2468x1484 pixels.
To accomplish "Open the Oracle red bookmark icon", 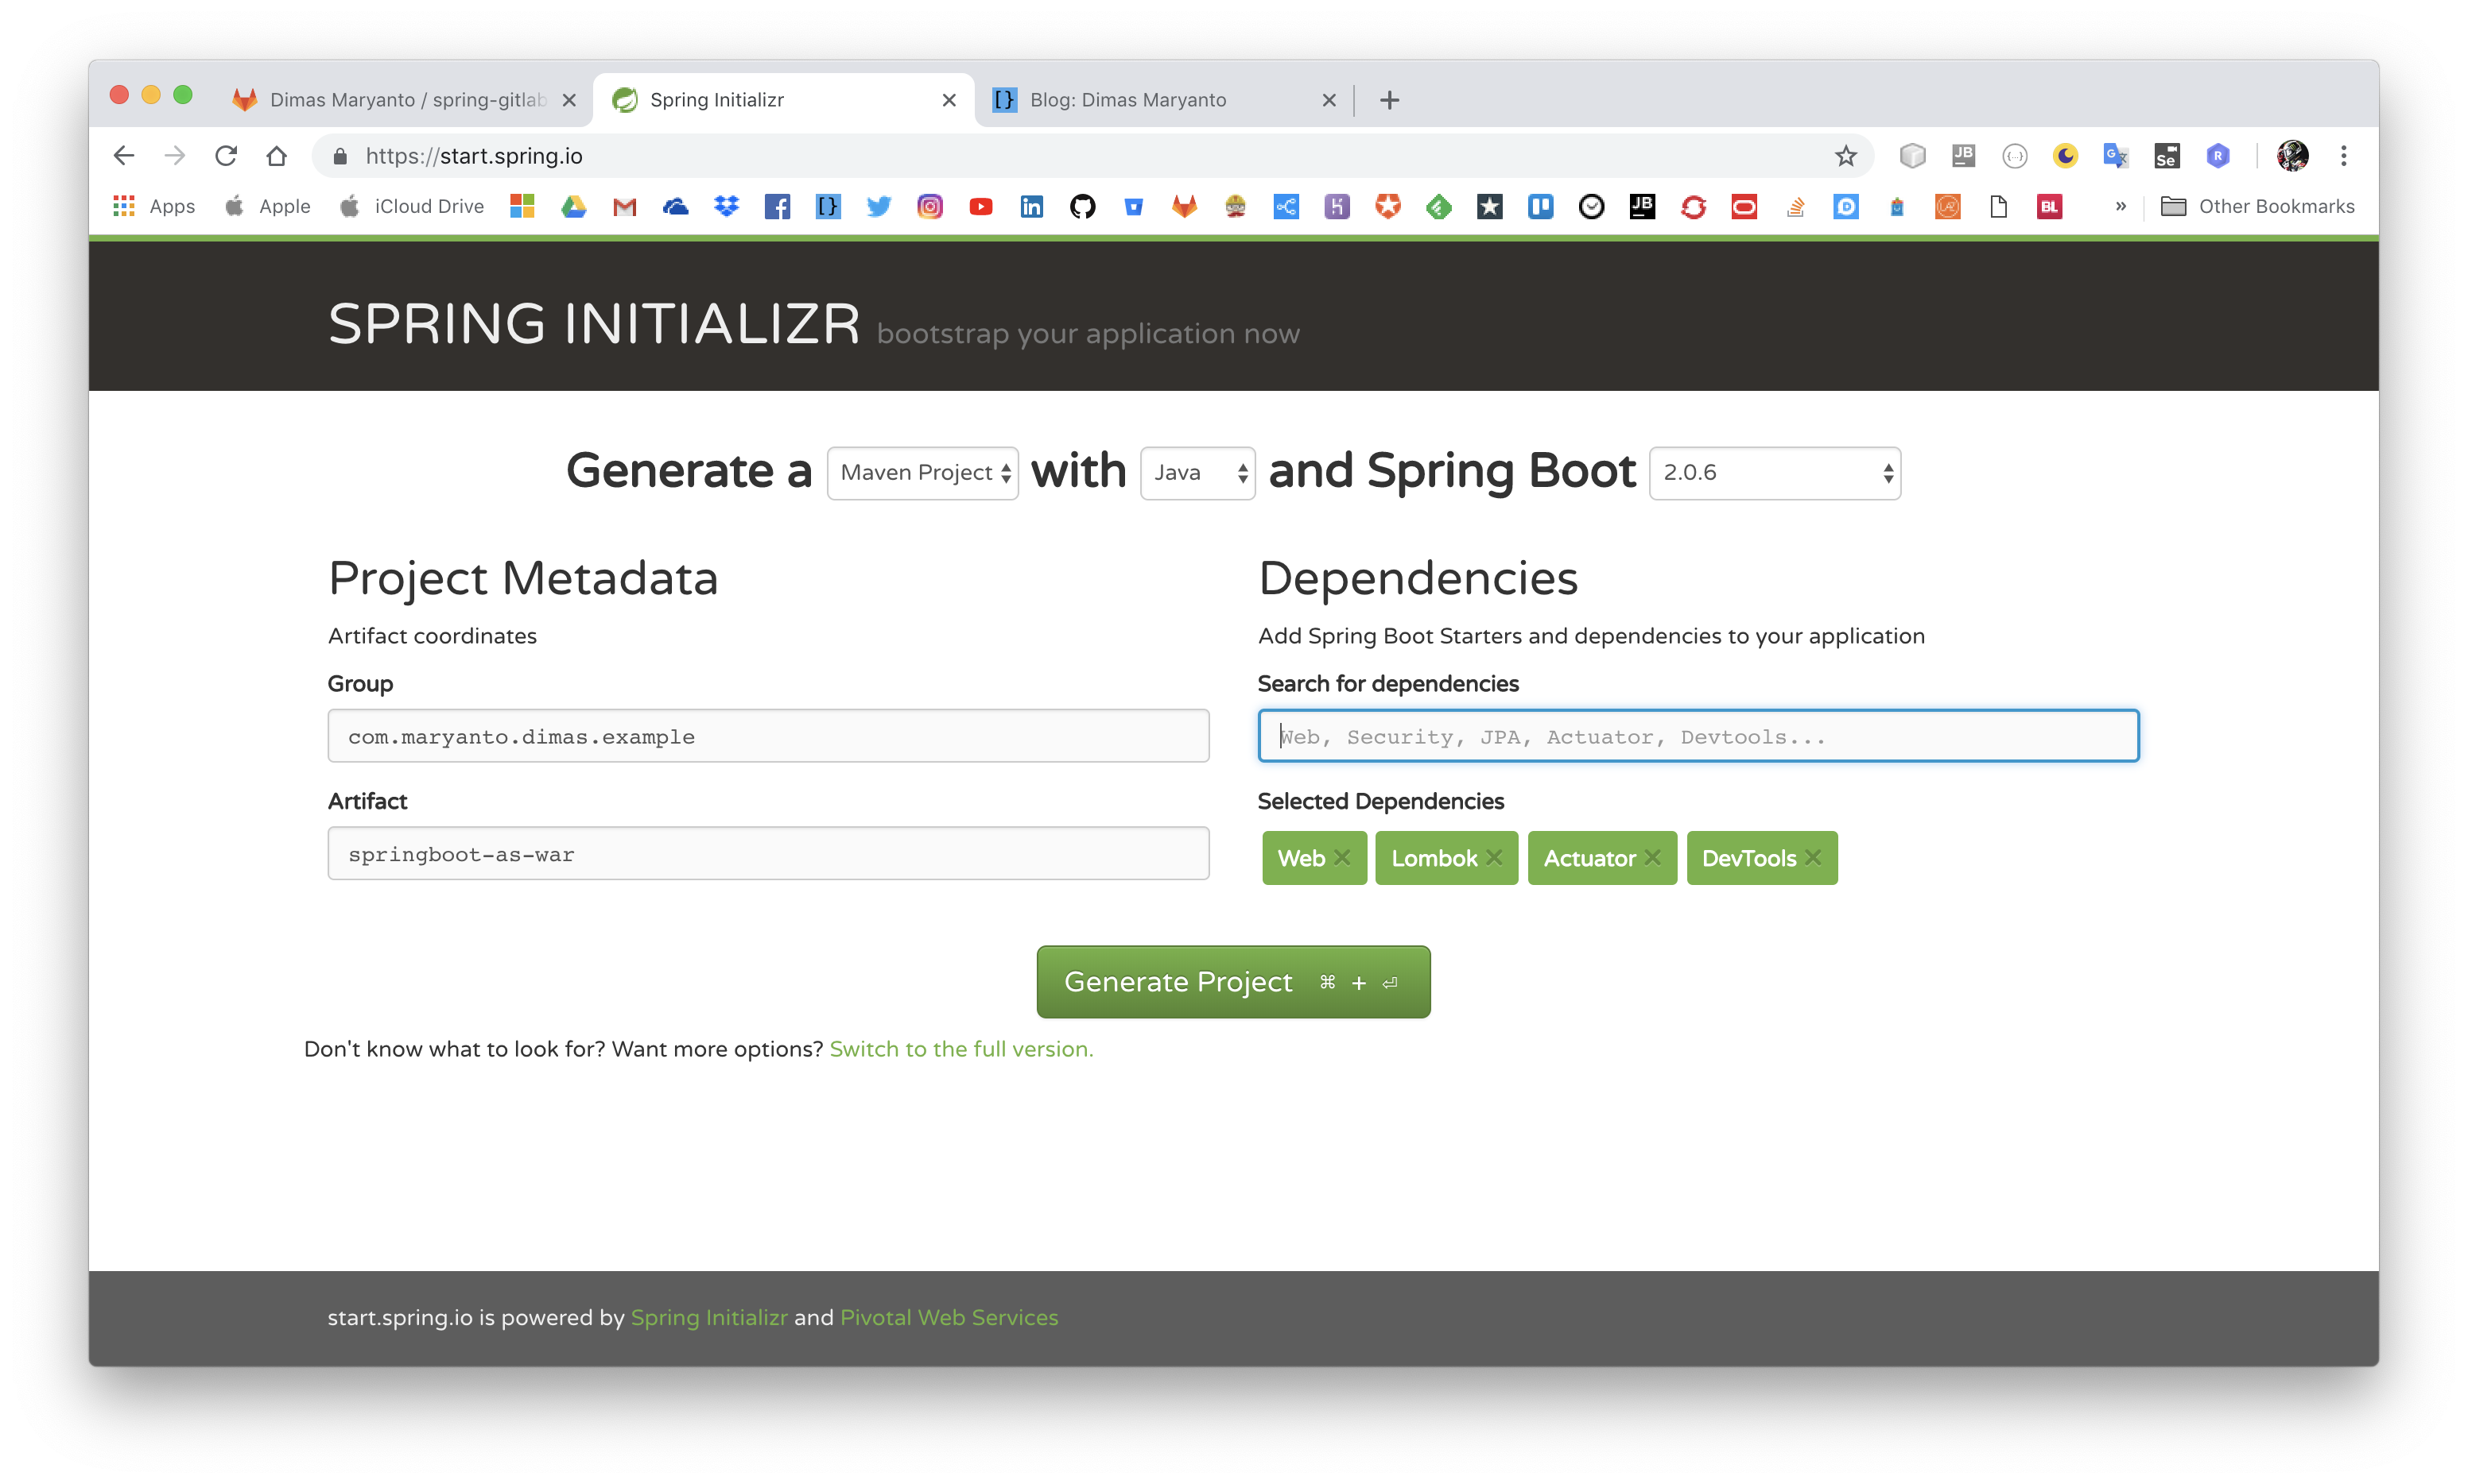I will [1744, 207].
